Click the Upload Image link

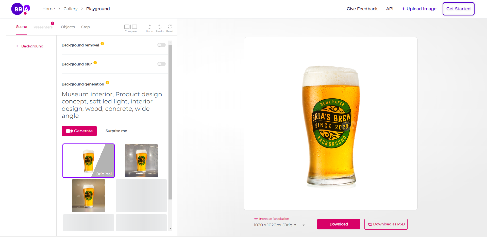pyautogui.click(x=419, y=9)
